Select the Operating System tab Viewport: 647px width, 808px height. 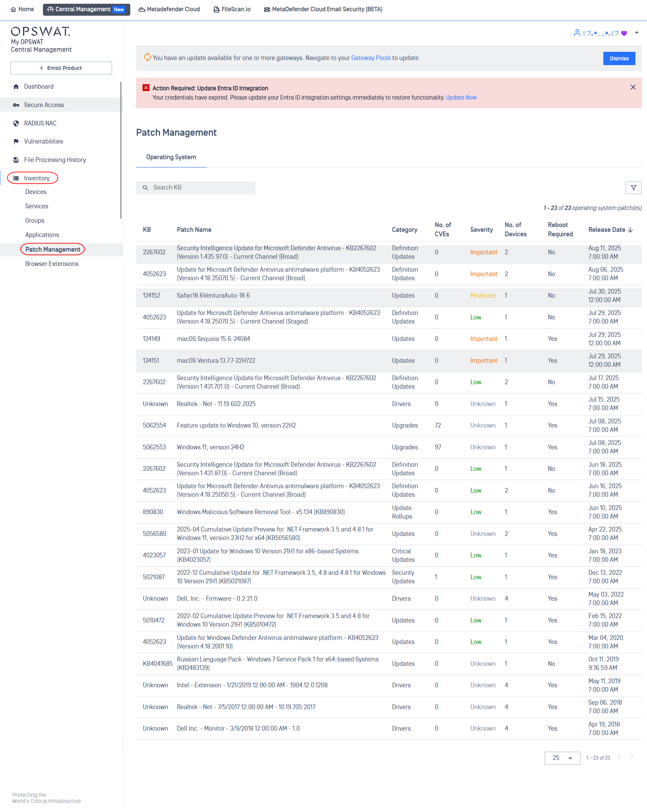click(x=171, y=157)
